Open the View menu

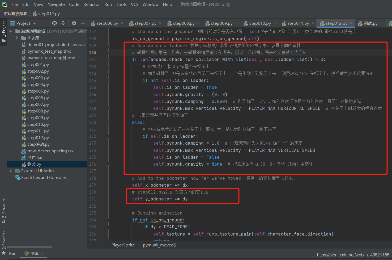point(39,4)
